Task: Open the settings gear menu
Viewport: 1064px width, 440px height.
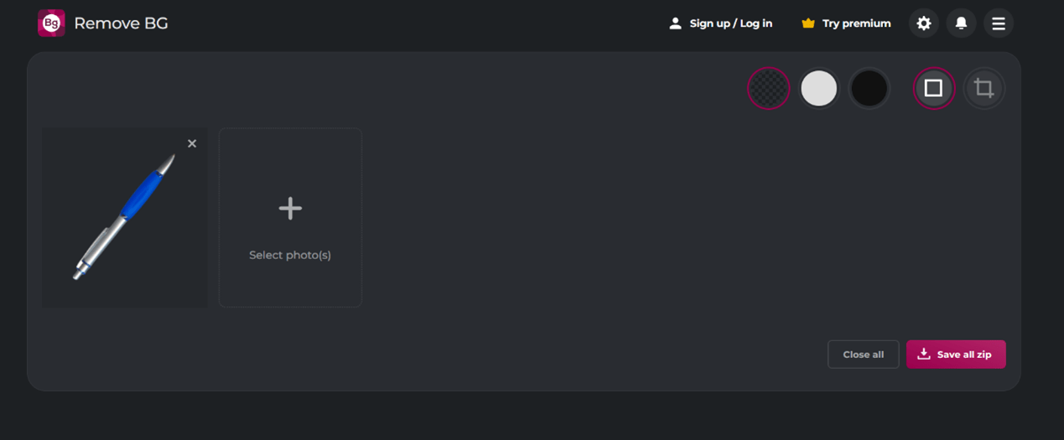Action: 923,23
